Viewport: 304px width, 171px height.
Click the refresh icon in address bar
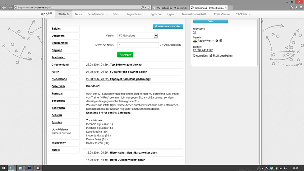149,7
